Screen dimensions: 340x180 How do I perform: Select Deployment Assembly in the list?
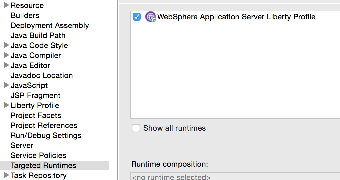pyautogui.click(x=50, y=25)
